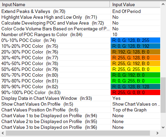Image resolution: width=166 pixels, height=137 pixels.
Task: Select the 80%-90% POC Color label
Action: [x=30, y=87]
